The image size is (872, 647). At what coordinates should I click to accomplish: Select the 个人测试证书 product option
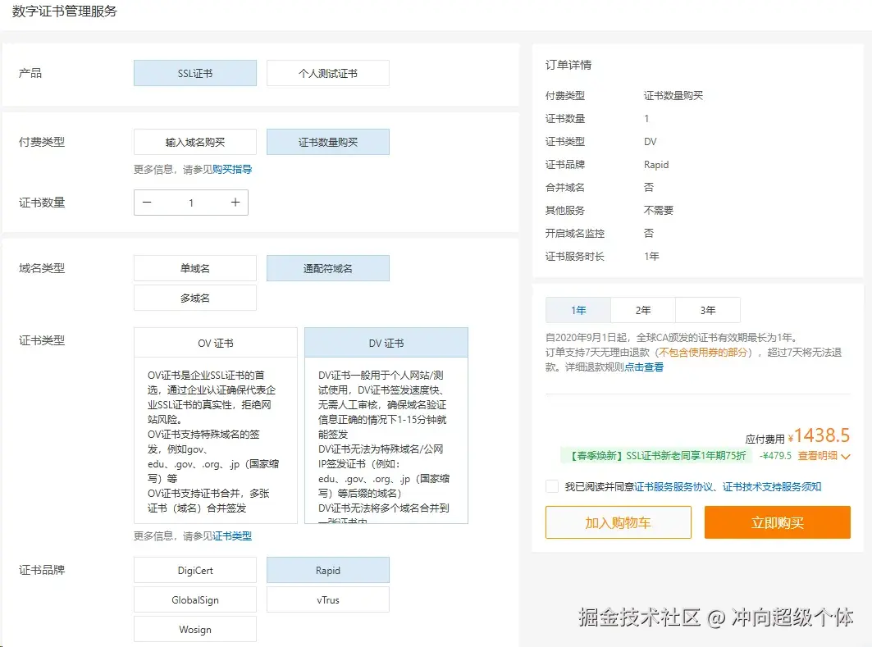(x=328, y=73)
